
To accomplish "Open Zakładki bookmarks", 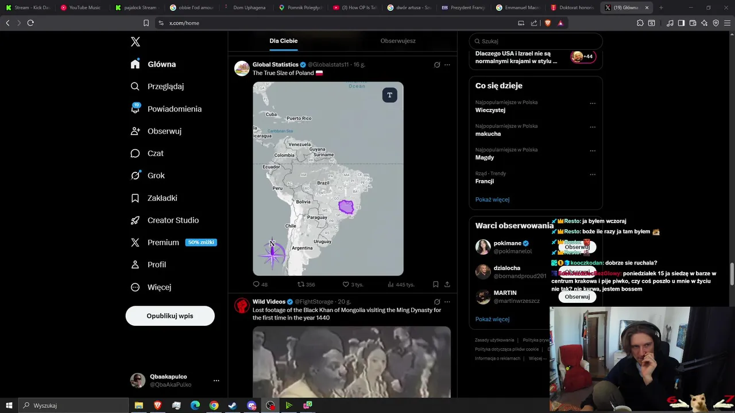I will tap(154, 198).
